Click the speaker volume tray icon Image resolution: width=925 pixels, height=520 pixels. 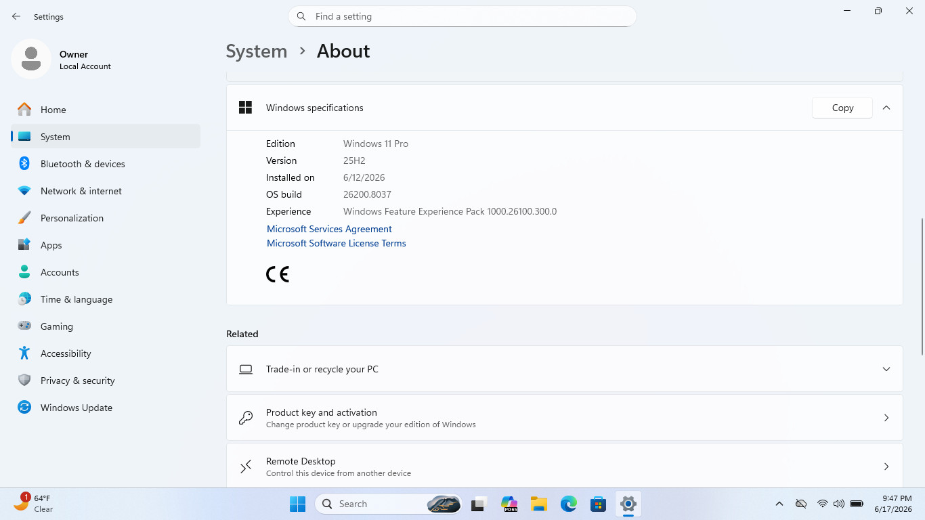tap(839, 504)
